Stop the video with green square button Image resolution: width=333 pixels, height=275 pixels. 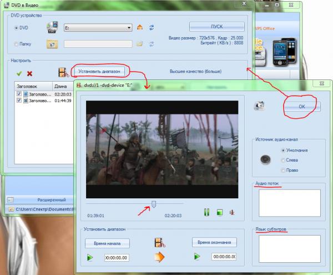tap(220, 212)
